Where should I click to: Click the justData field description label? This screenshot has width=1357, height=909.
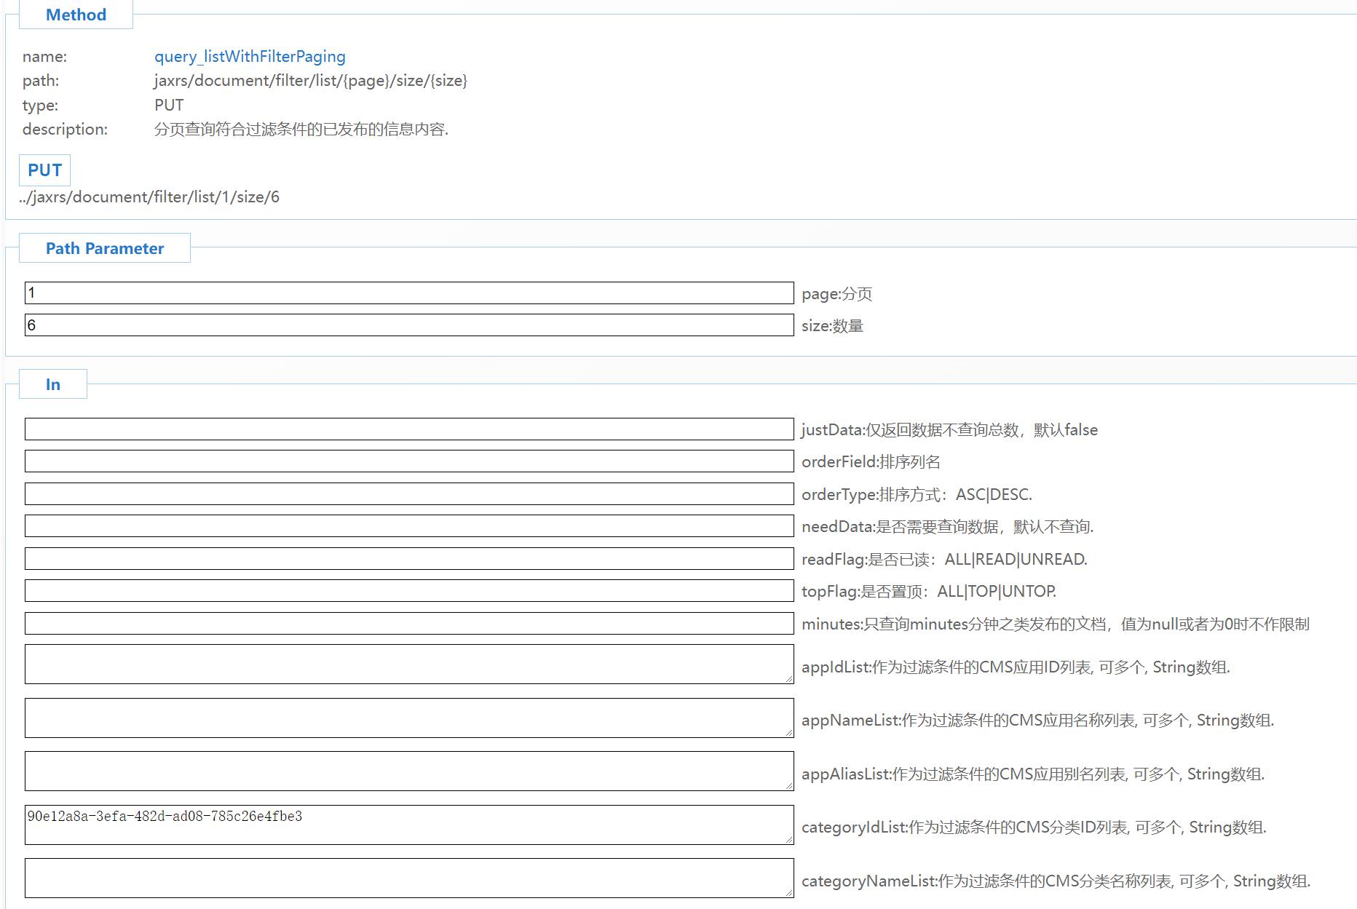[949, 430]
